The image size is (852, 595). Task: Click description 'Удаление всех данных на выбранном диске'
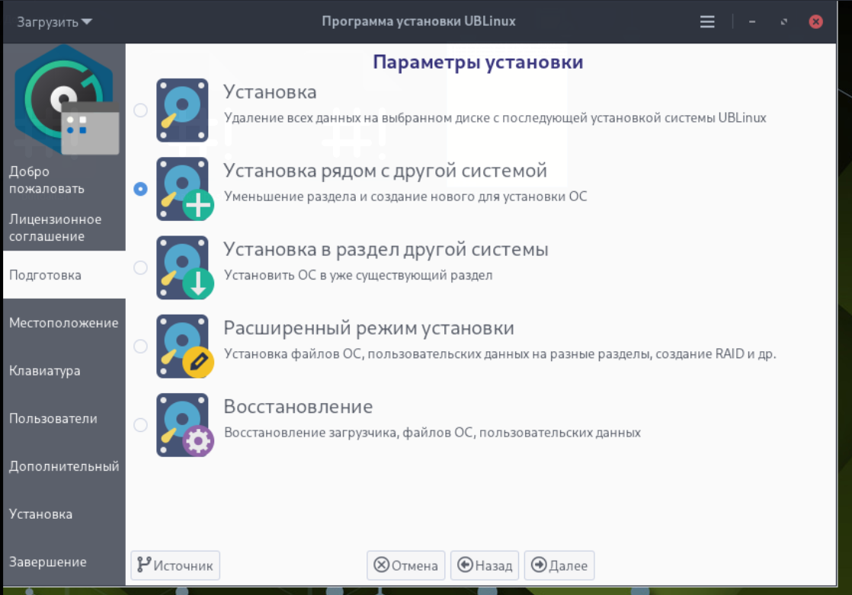495,118
